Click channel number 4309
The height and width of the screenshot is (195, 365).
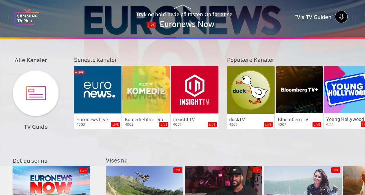click(x=233, y=125)
